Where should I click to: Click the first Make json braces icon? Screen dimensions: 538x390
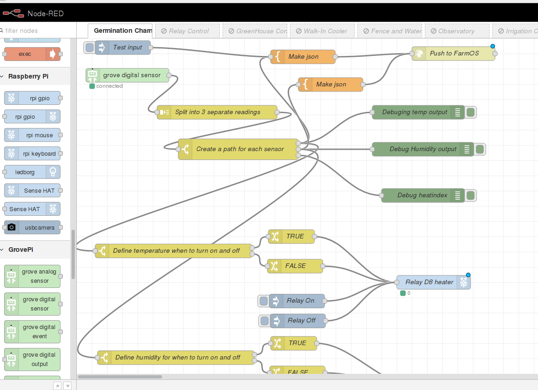pyautogui.click(x=278, y=57)
